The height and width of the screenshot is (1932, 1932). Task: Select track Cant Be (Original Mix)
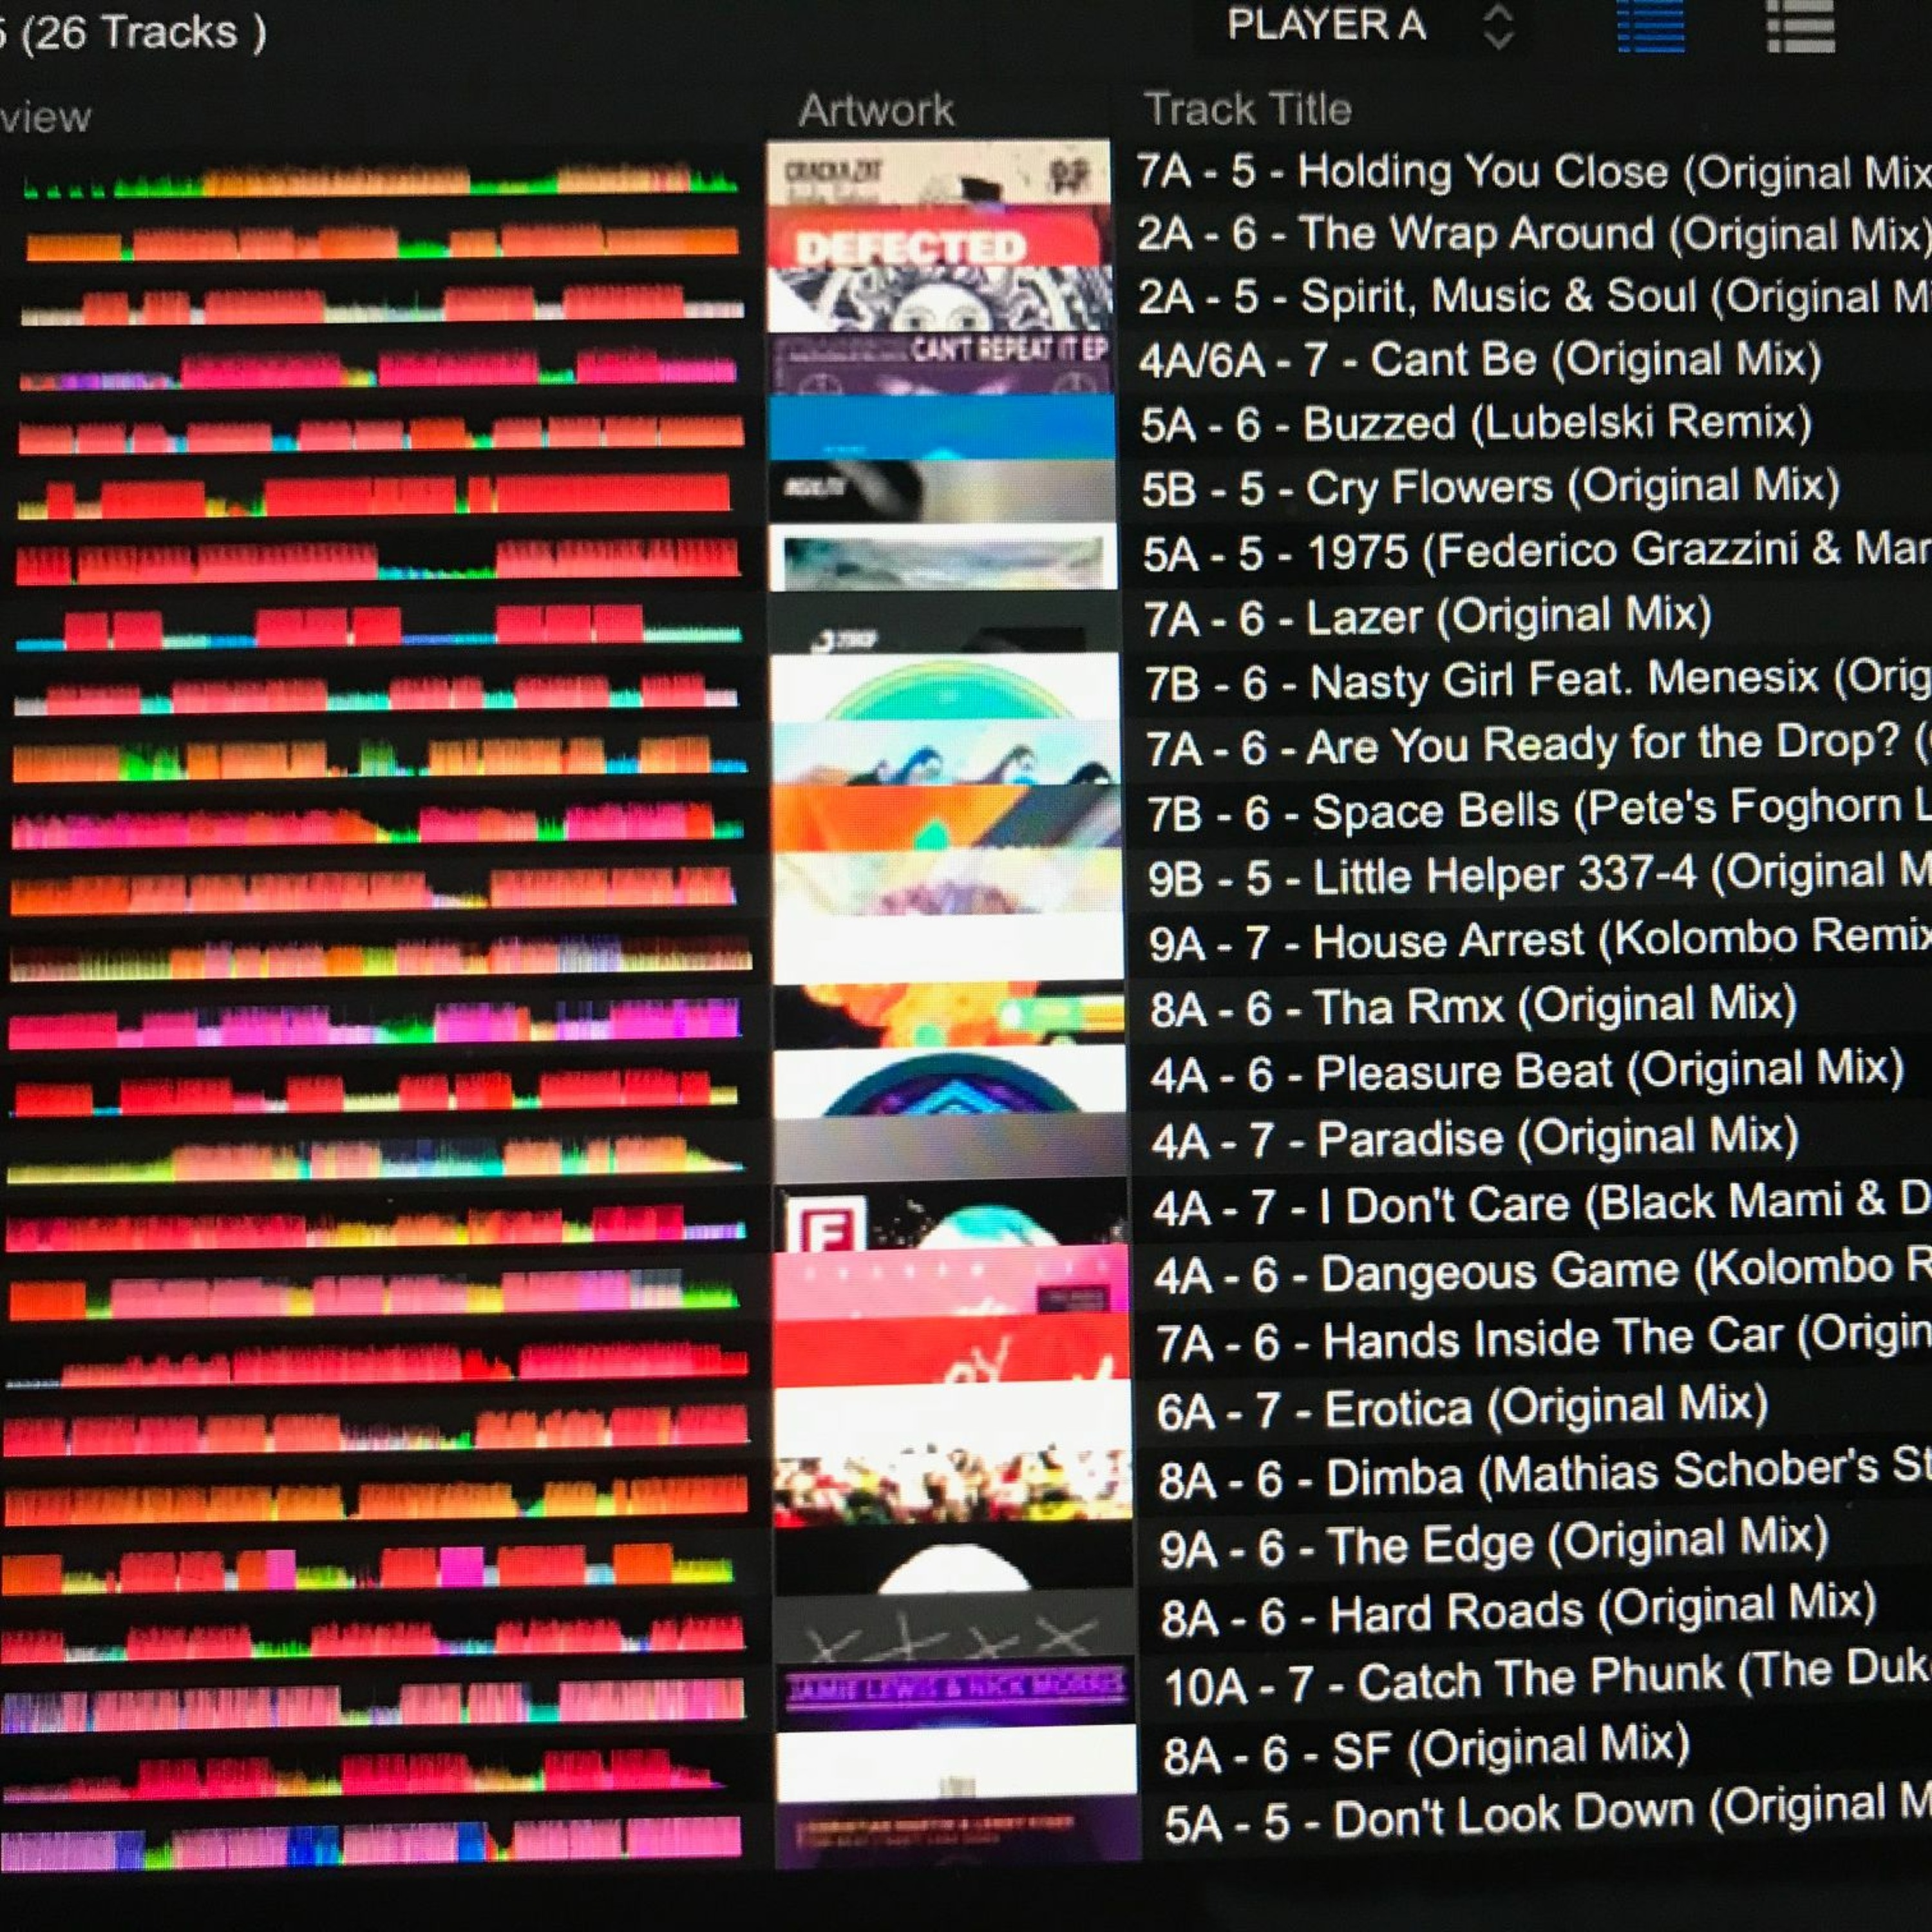(1480, 360)
